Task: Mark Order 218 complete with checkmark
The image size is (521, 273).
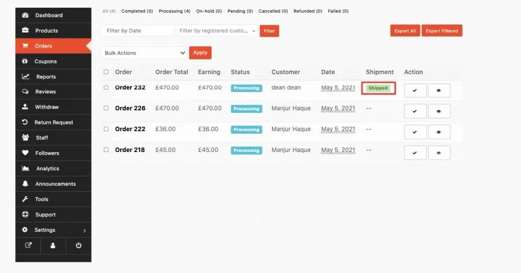Action: (415, 153)
